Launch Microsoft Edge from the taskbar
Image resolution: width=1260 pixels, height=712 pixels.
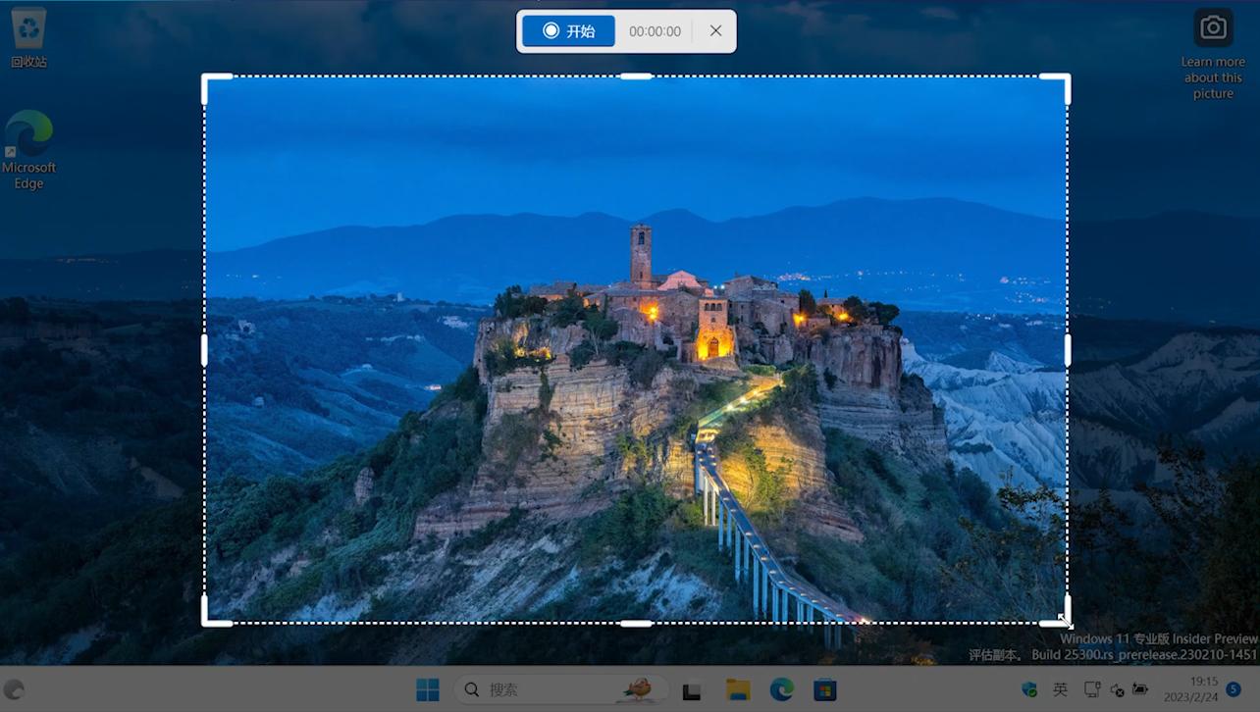tap(781, 689)
